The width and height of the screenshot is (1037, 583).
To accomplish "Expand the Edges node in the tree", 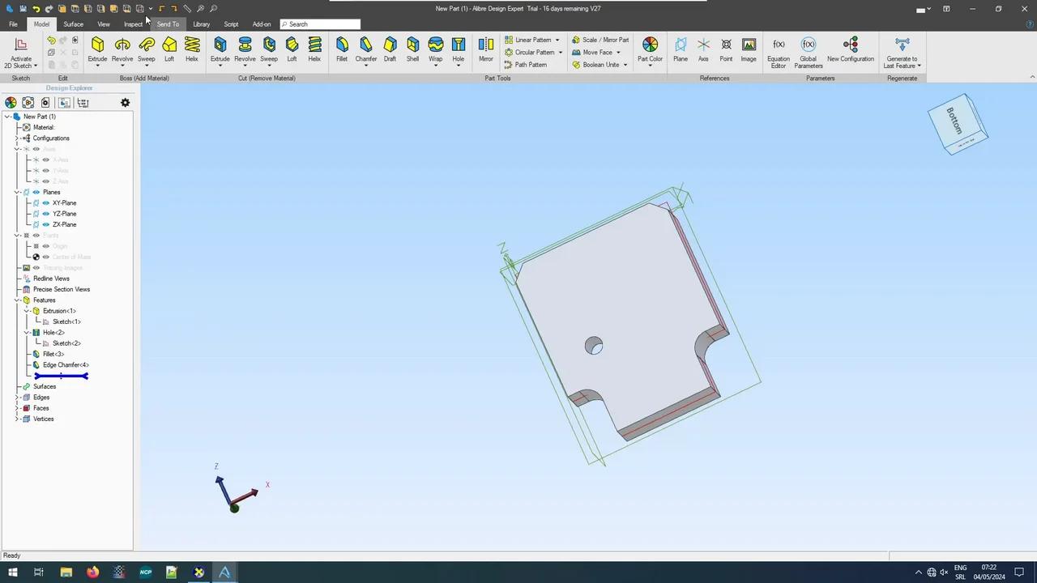I will 17,398.
